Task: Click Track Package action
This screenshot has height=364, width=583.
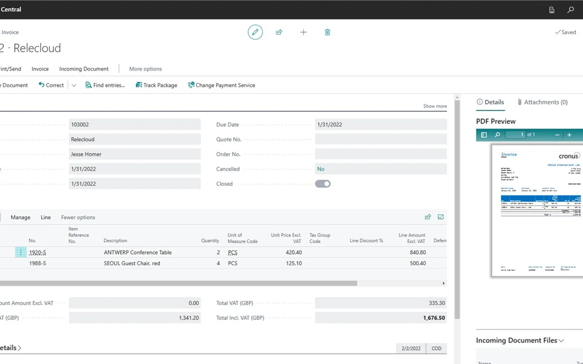Action: coord(156,85)
